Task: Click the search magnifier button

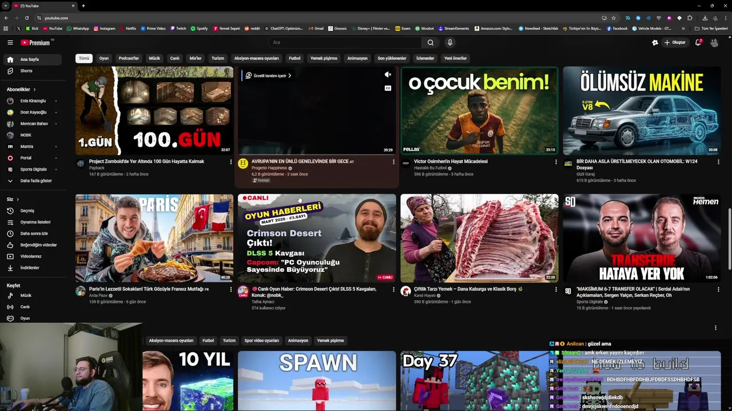Action: click(x=431, y=42)
